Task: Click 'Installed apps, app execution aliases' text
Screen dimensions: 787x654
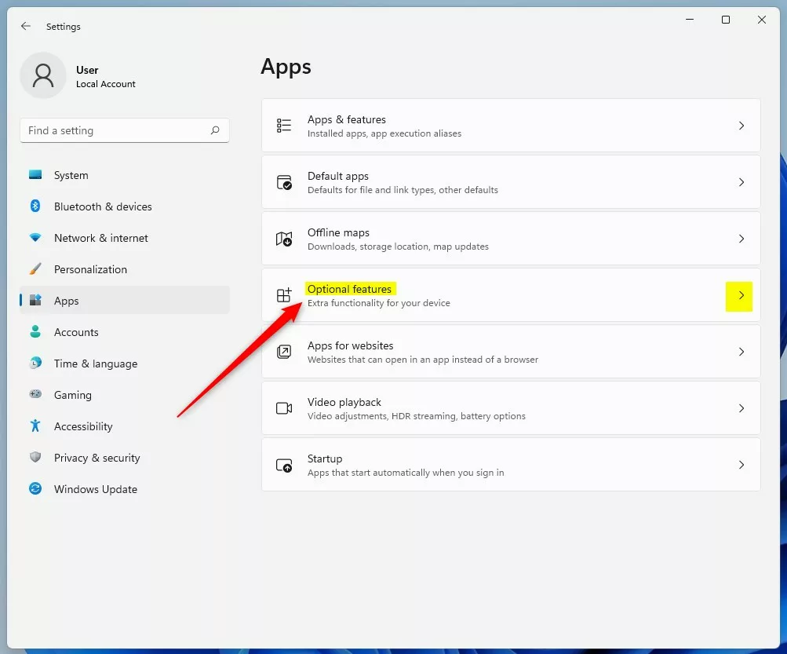Action: (x=384, y=133)
